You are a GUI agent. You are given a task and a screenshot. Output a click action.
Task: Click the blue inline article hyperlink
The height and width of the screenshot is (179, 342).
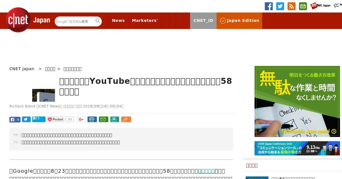click(206, 171)
